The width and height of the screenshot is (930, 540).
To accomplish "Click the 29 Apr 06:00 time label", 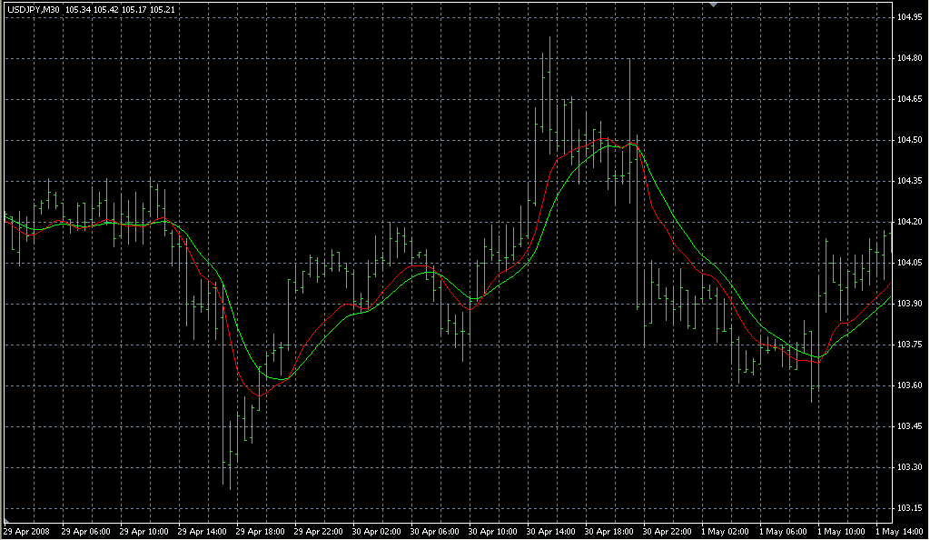I will click(85, 532).
